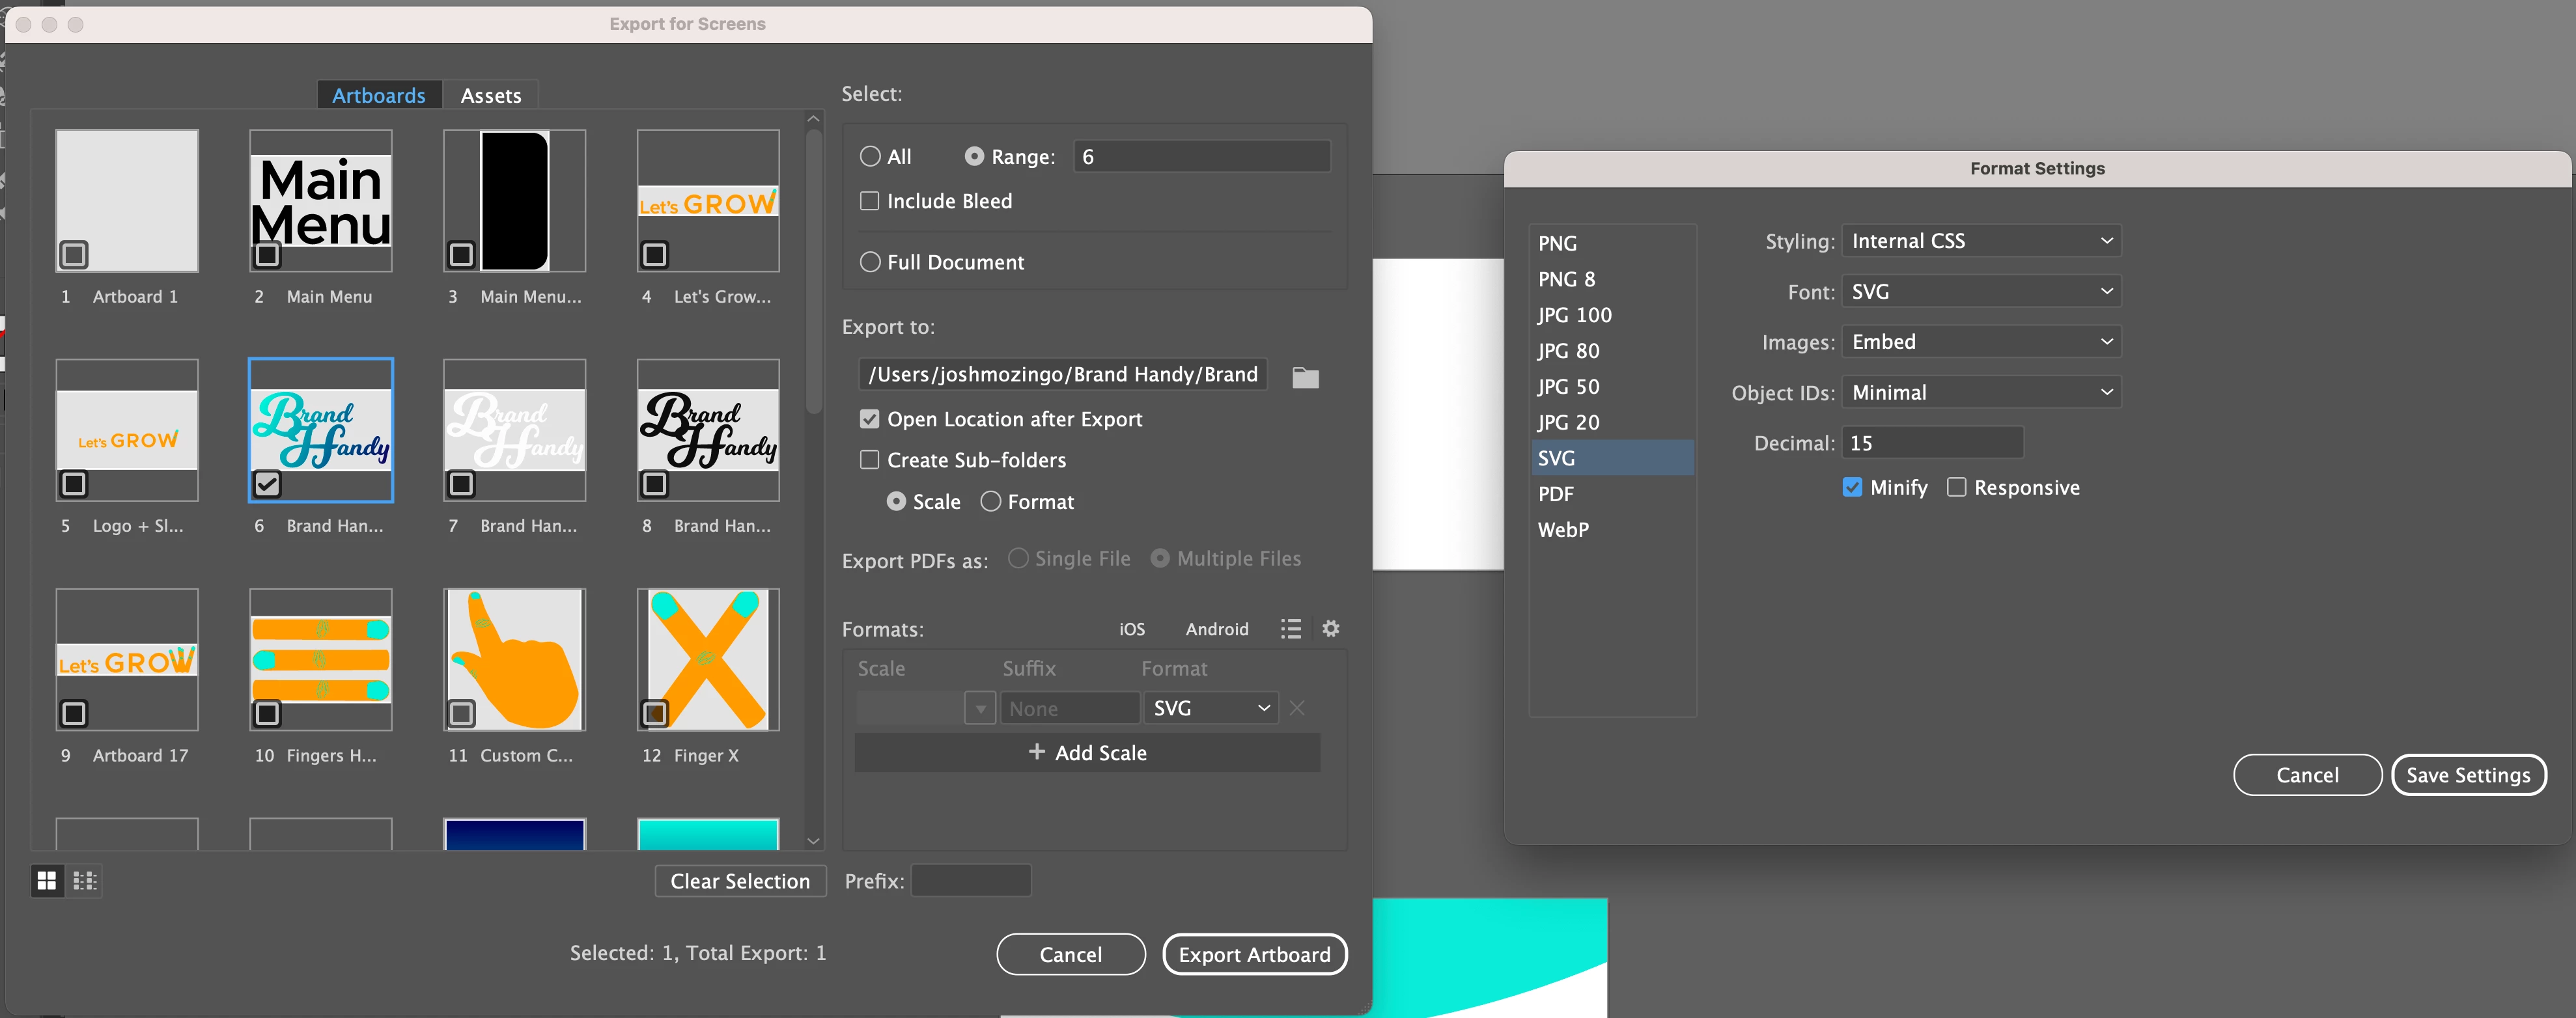Image resolution: width=2576 pixels, height=1018 pixels.
Task: Open the Styling dropdown
Action: click(x=1980, y=241)
